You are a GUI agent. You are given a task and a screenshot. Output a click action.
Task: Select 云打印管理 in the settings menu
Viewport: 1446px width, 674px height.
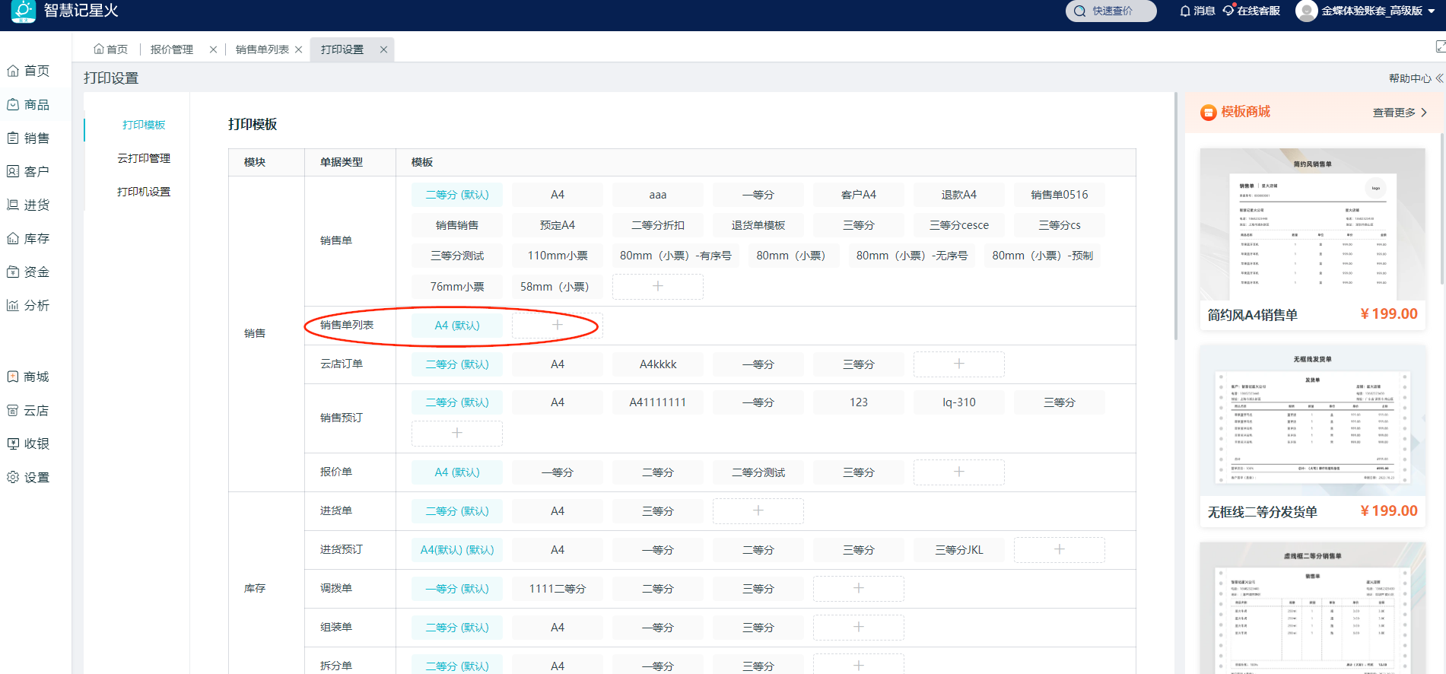click(144, 158)
